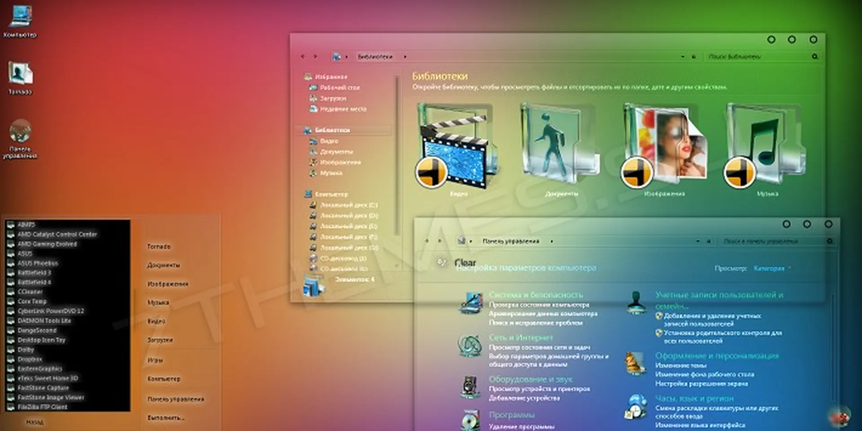Open address history dropdown in Панель управления window

[698, 241]
